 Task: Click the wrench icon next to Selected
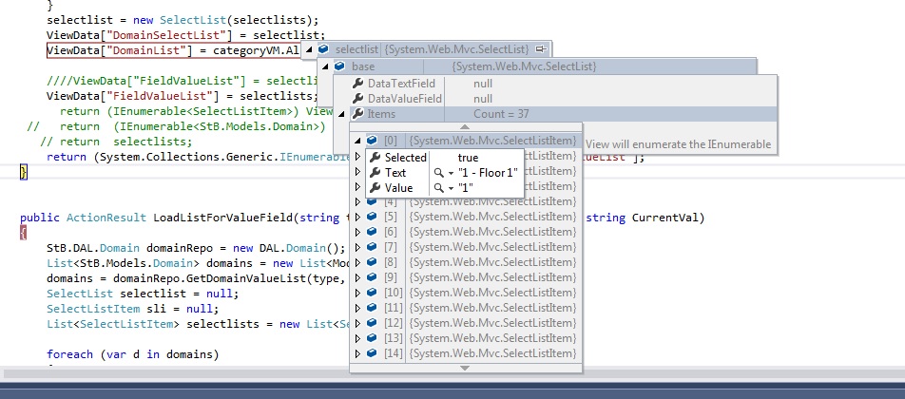click(x=375, y=158)
